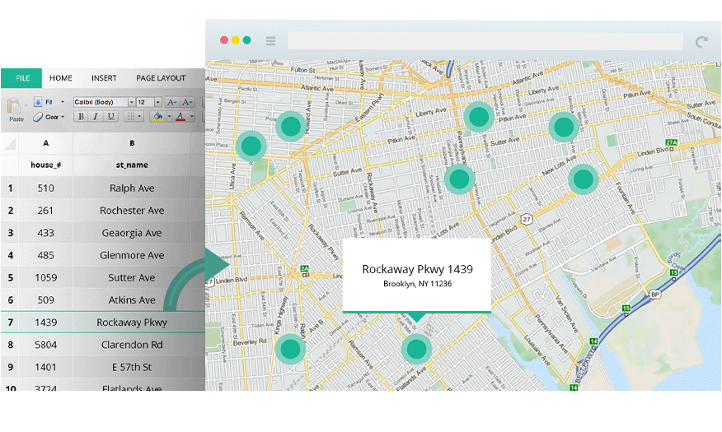
Task: Select the st_name header cell
Action: point(132,165)
